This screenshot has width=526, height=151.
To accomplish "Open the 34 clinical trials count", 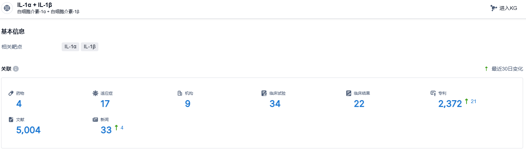I will click(275, 104).
